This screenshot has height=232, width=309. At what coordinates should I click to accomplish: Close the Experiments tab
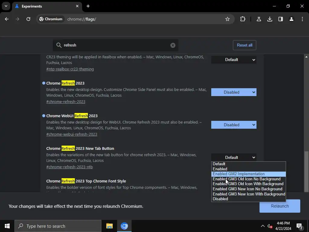tap(77, 6)
